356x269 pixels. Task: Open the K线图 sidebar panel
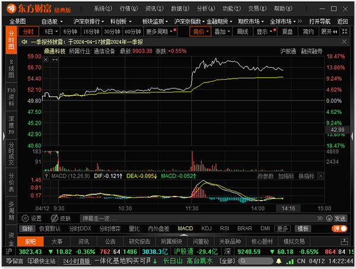(x=11, y=68)
